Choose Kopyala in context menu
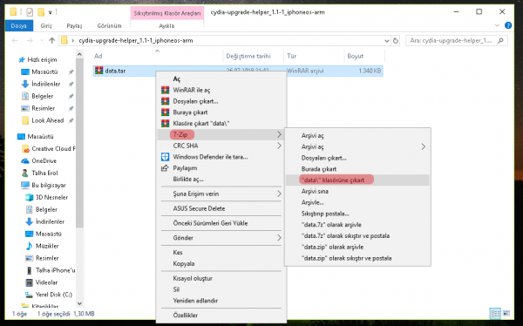The image size is (523, 326). click(x=221, y=263)
